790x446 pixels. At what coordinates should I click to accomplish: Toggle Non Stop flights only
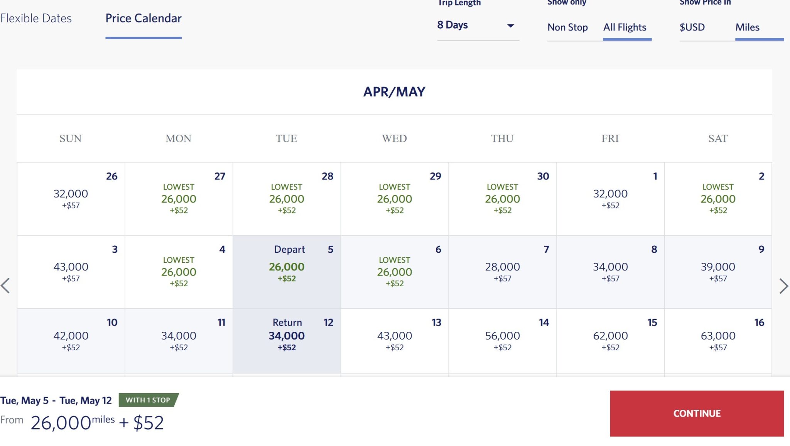(567, 27)
